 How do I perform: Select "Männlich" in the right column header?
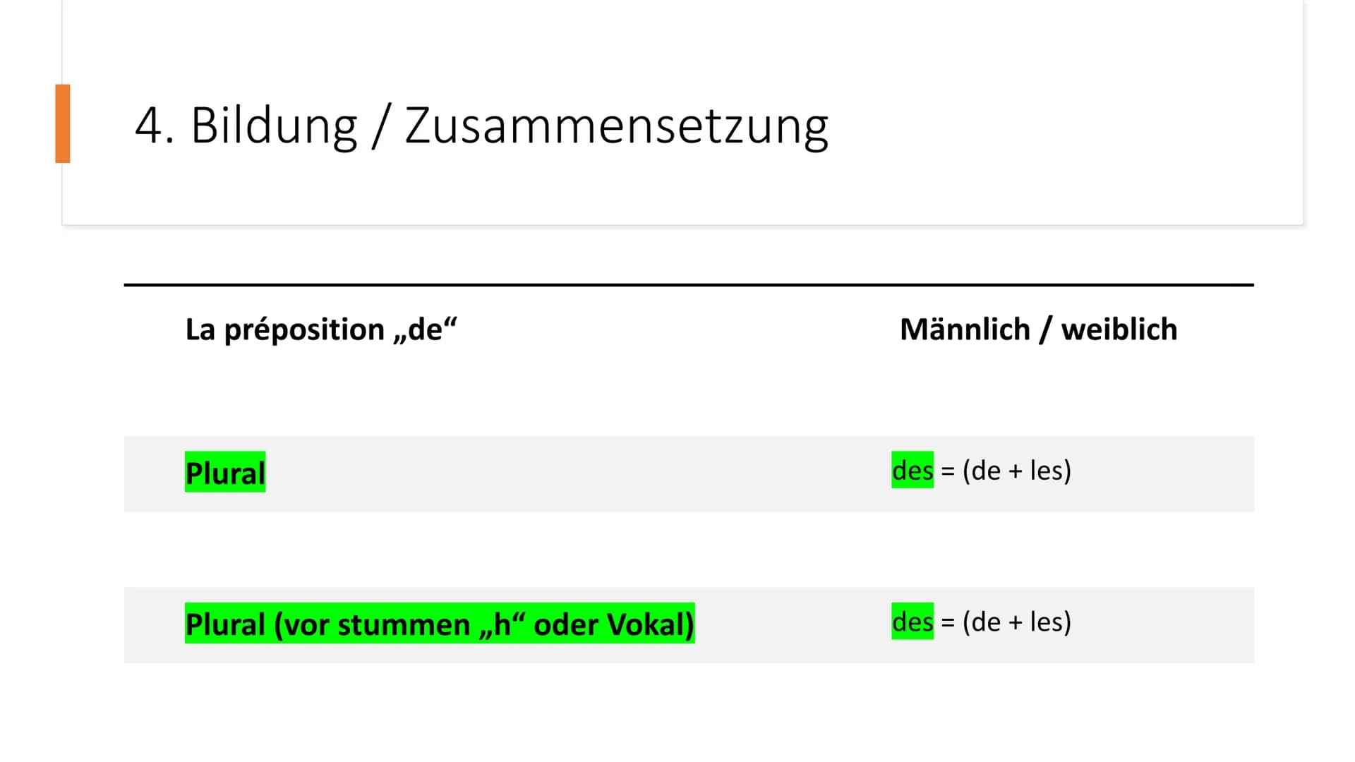[x=965, y=329]
